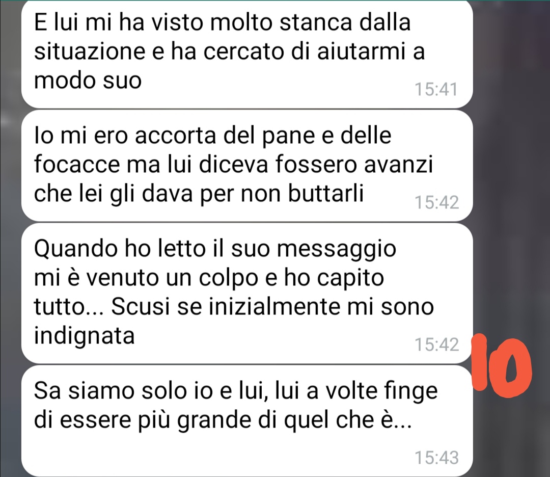
Task: Tap the words "modo suo" in the first bubble
Action: coord(88,81)
